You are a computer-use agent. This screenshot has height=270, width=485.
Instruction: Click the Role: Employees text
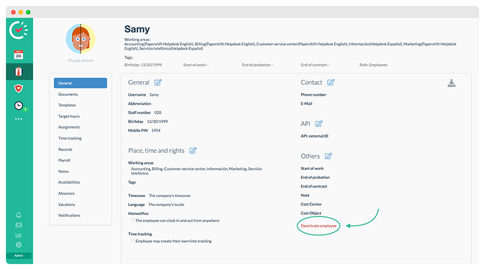point(373,65)
